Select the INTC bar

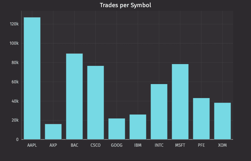pos(159,112)
